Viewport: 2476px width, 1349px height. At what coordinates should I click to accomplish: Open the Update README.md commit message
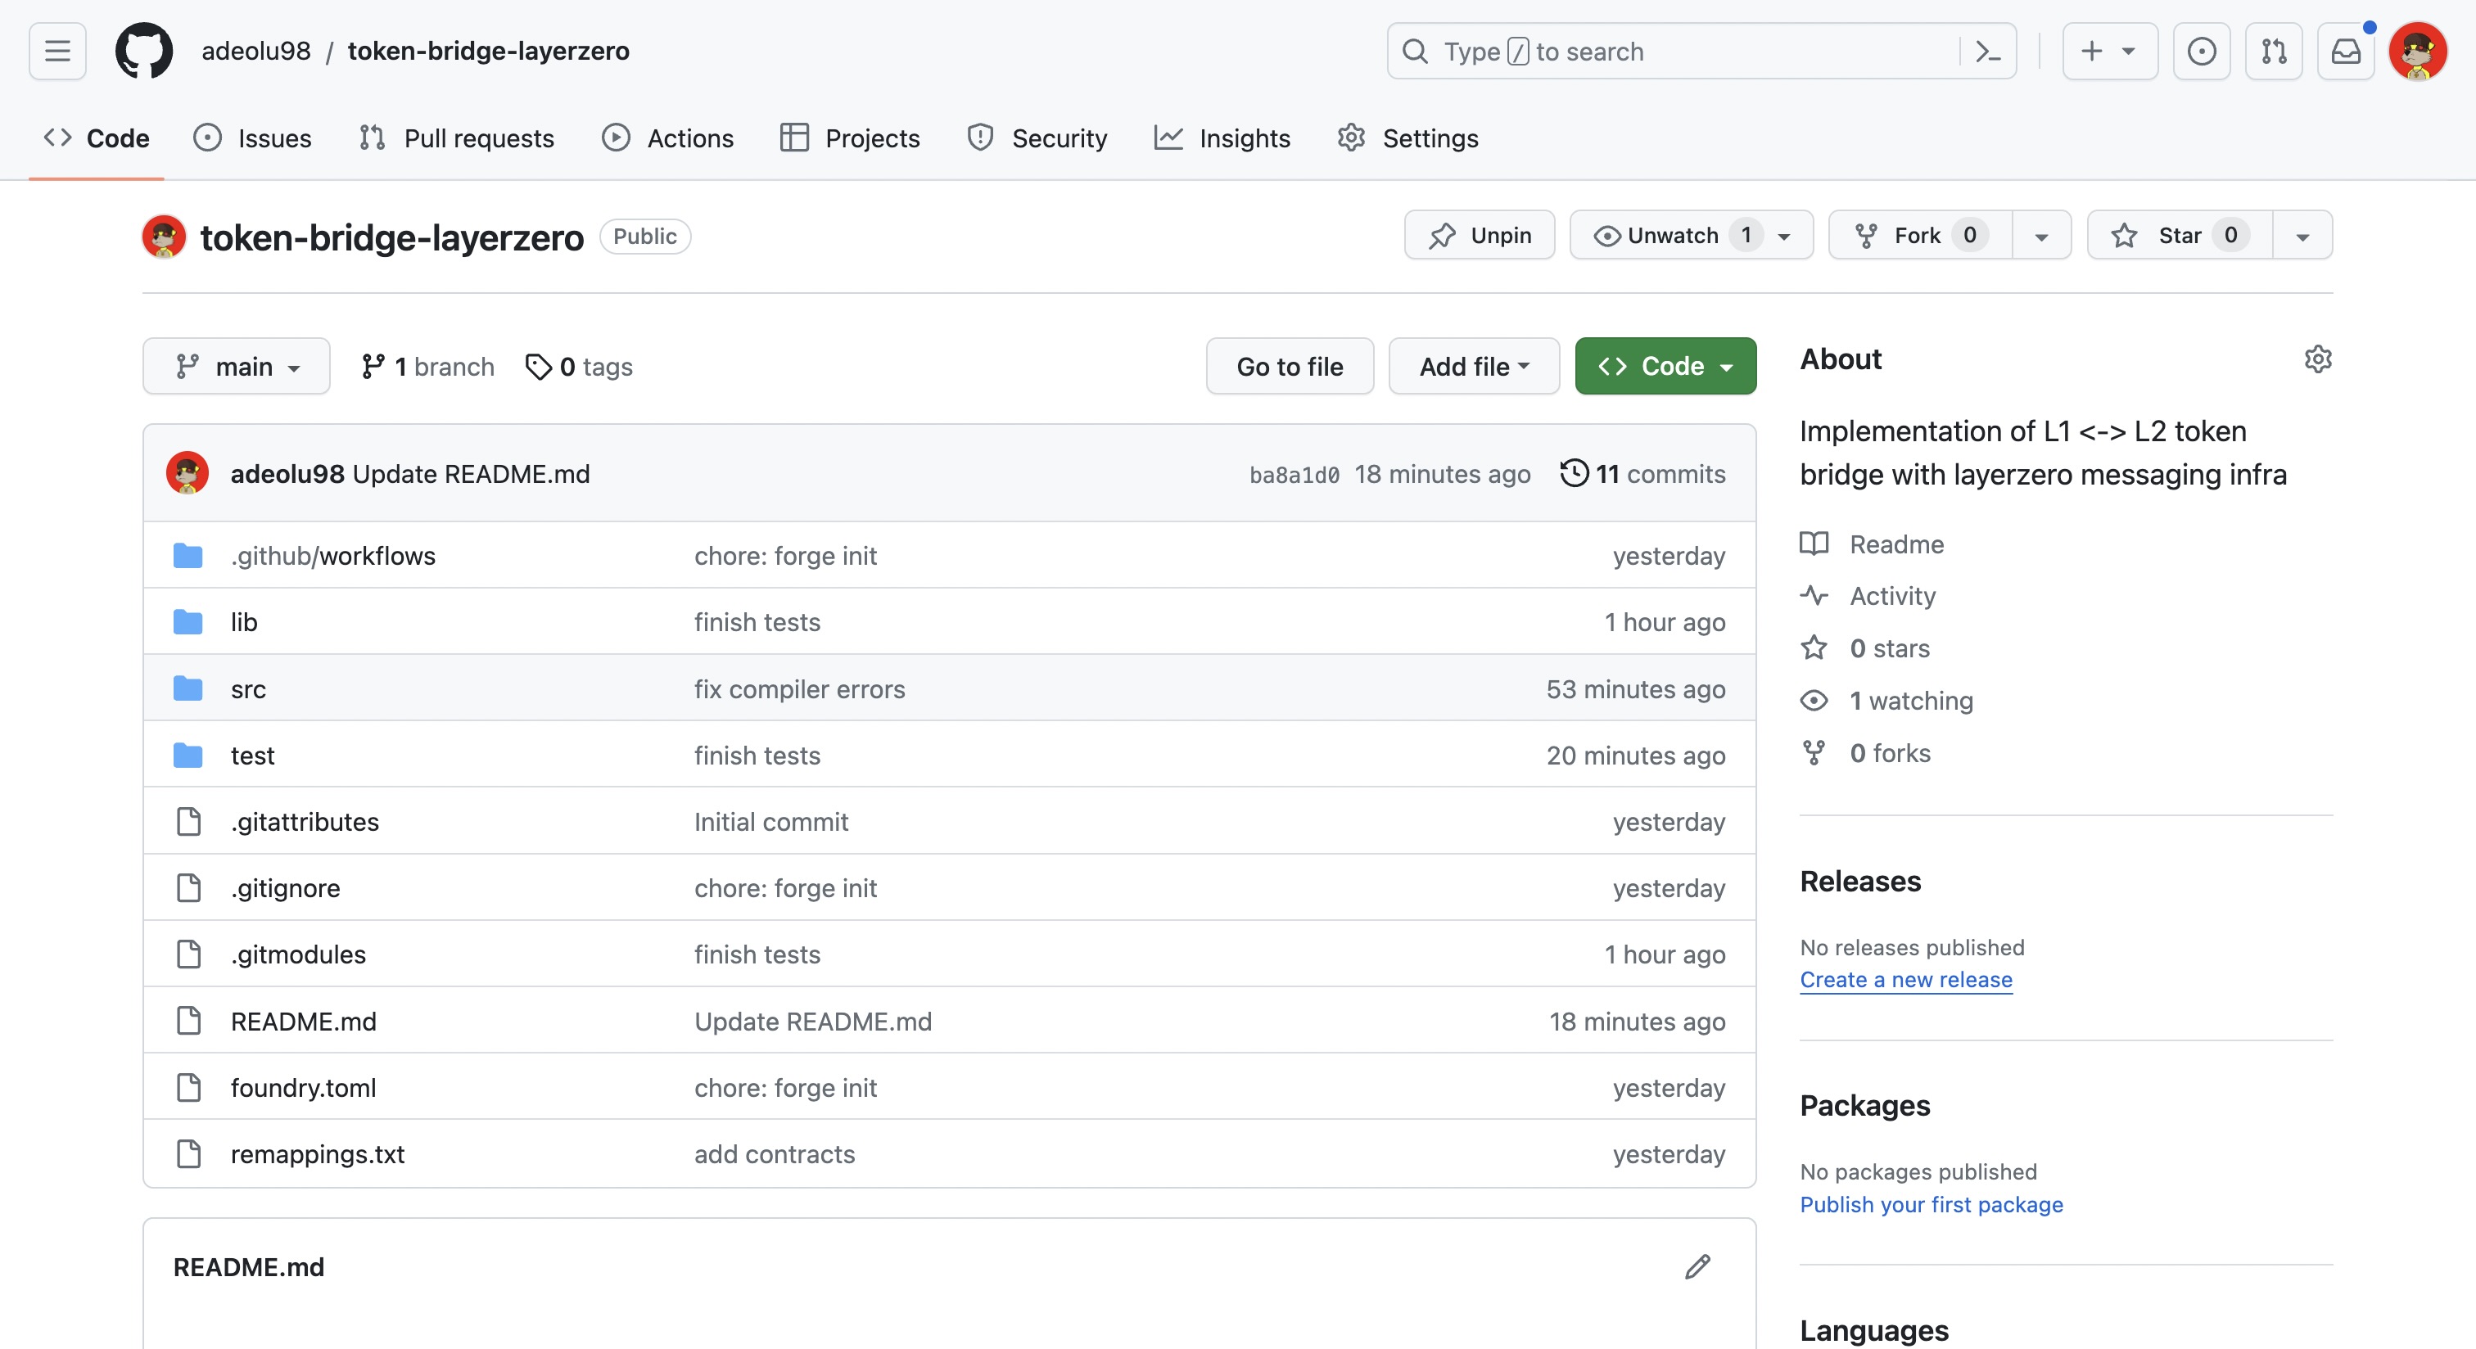click(471, 474)
